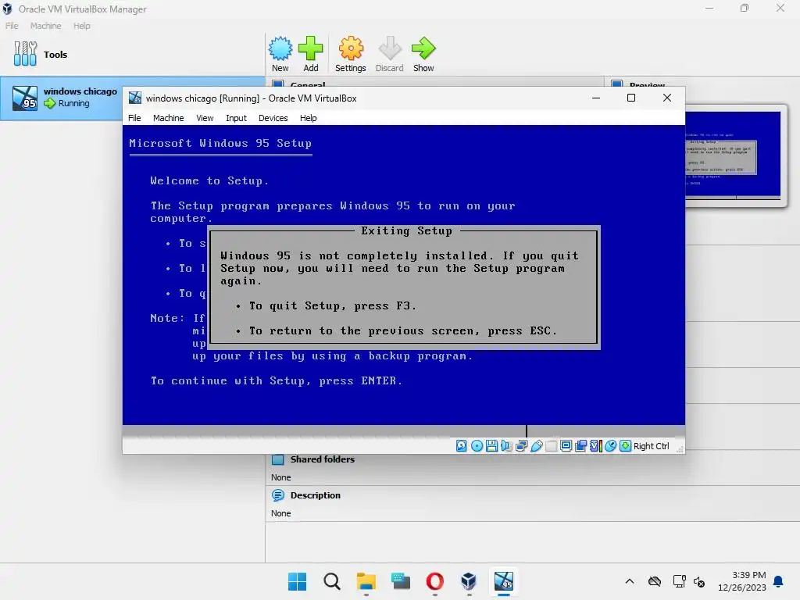This screenshot has width=800, height=600.
Task: Click 'To quit Setup, press F3.' line
Action: point(332,305)
